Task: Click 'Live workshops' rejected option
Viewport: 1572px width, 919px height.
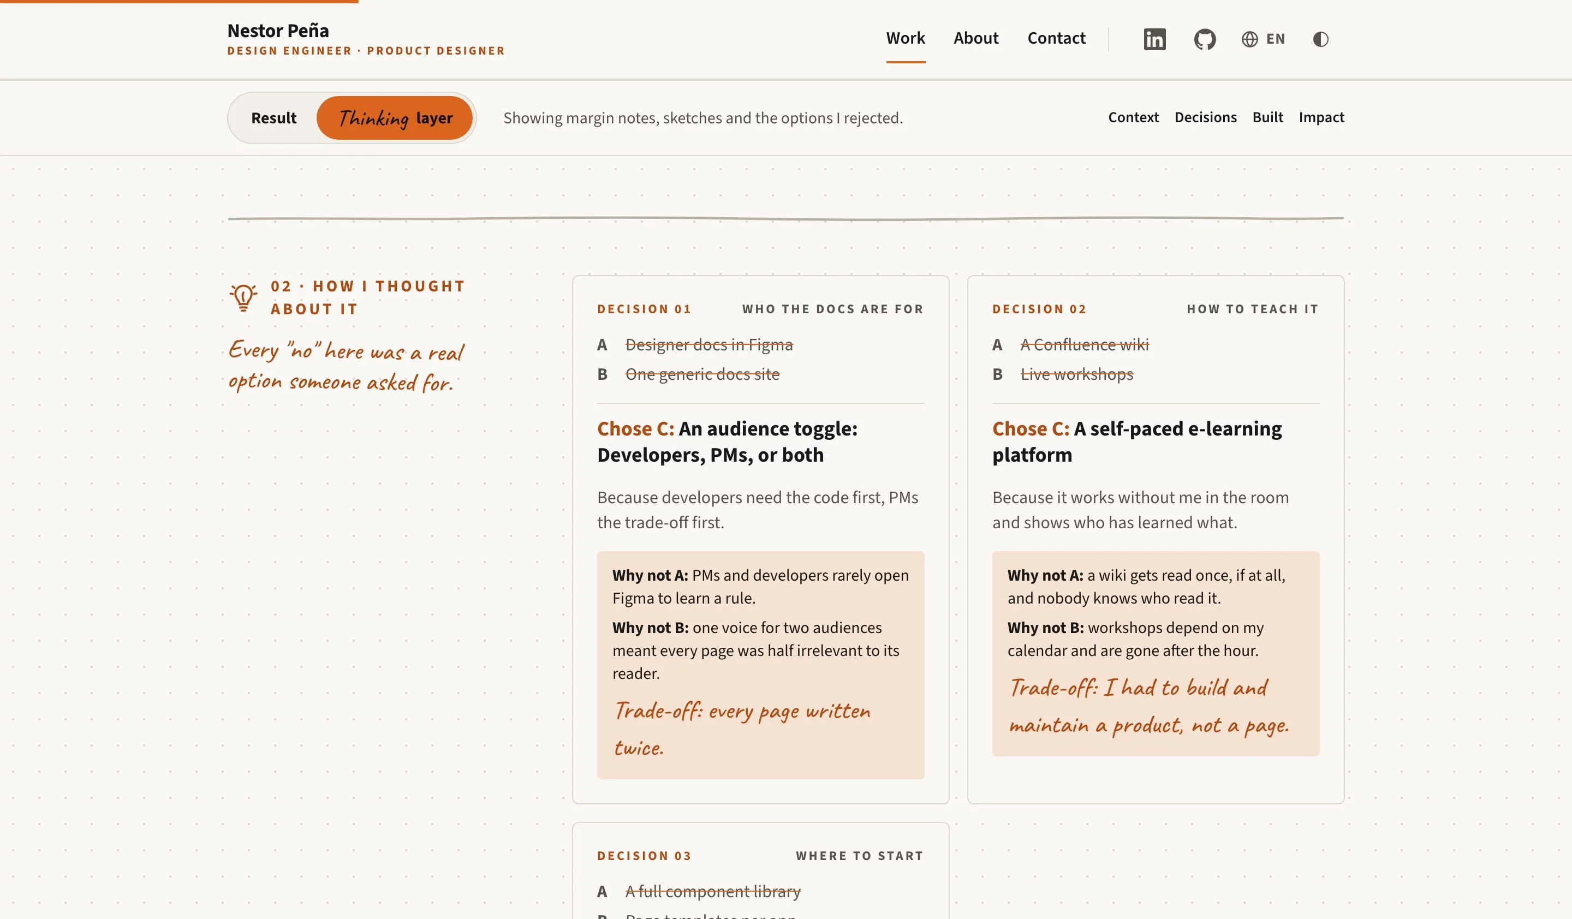Action: point(1077,374)
